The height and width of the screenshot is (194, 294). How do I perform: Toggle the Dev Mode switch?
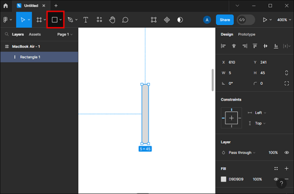tap(246, 20)
